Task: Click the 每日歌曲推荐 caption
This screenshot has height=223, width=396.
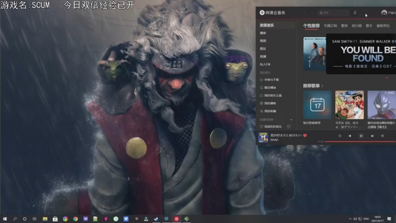Action: click(x=312, y=123)
